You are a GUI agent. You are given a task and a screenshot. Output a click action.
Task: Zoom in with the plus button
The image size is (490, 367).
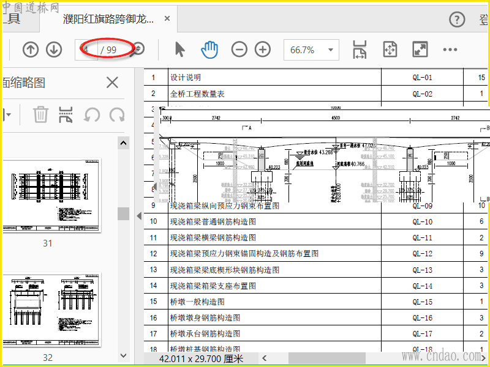[x=263, y=50]
